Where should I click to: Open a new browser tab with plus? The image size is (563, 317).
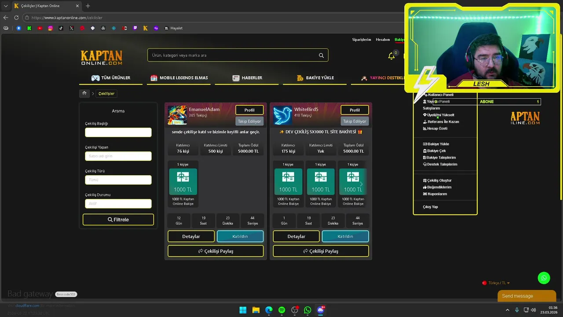(88, 6)
